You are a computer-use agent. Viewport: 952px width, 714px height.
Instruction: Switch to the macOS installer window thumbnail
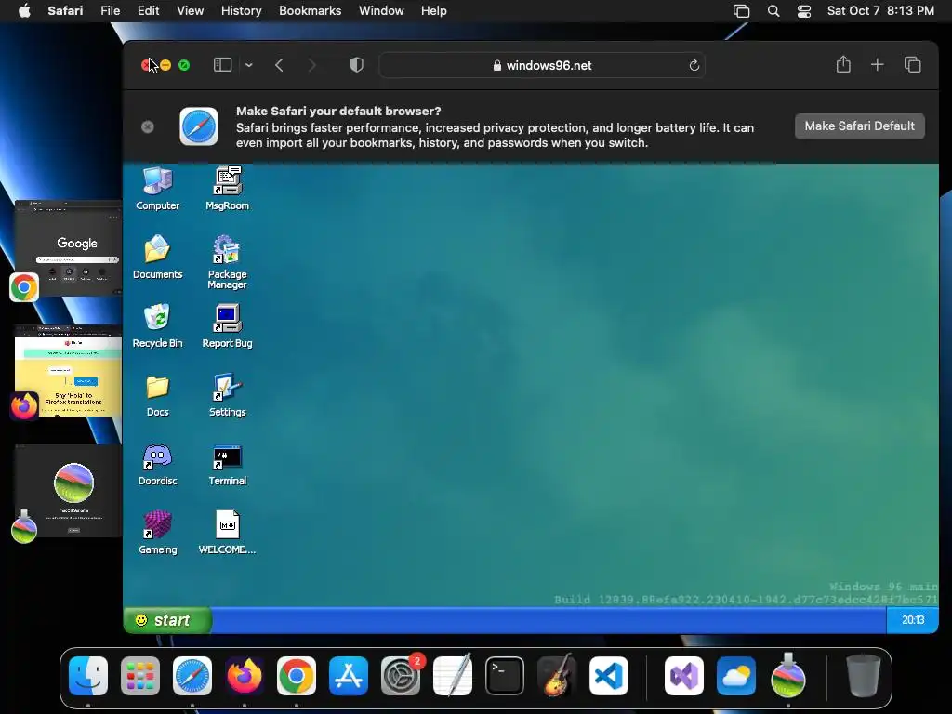pos(68,491)
